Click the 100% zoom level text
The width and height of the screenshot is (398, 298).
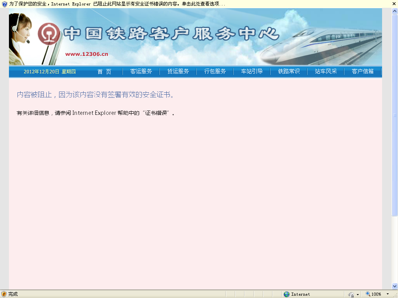click(x=376, y=294)
